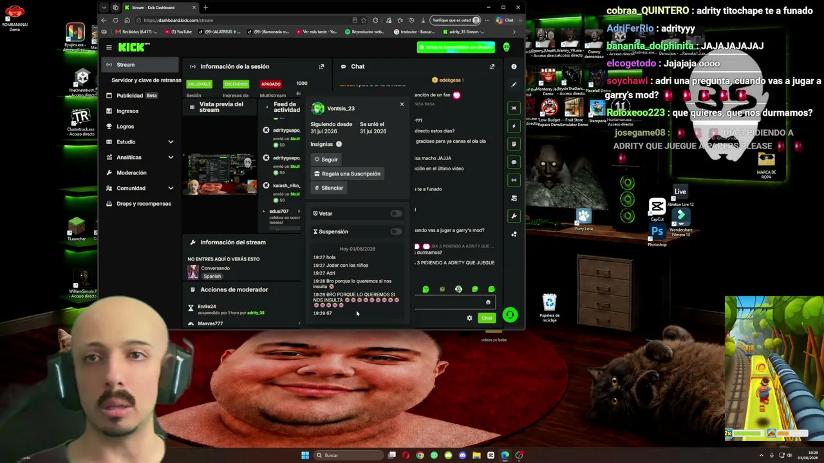Click the Windows Start button
The height and width of the screenshot is (463, 824).
pyautogui.click(x=305, y=455)
